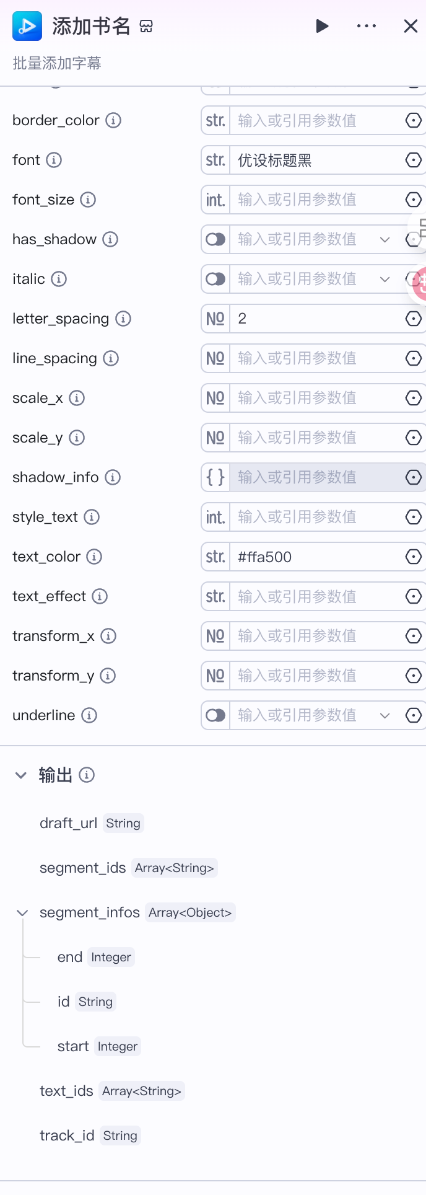Click the run (play) button in header

(322, 26)
